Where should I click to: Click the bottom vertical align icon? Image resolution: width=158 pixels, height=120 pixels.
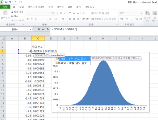pos(78,13)
